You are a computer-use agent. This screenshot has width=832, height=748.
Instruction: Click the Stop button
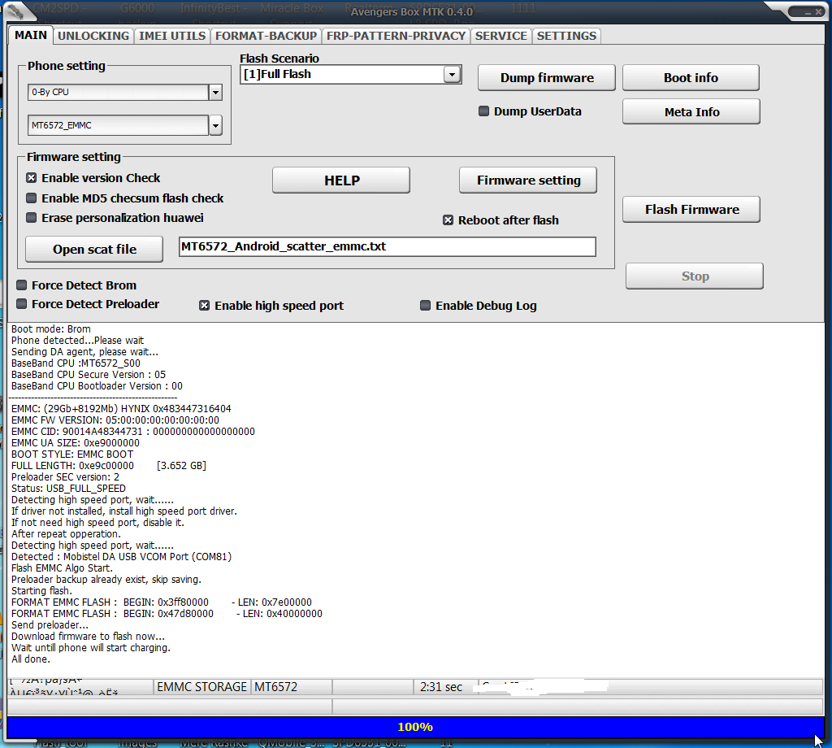pyautogui.click(x=695, y=276)
